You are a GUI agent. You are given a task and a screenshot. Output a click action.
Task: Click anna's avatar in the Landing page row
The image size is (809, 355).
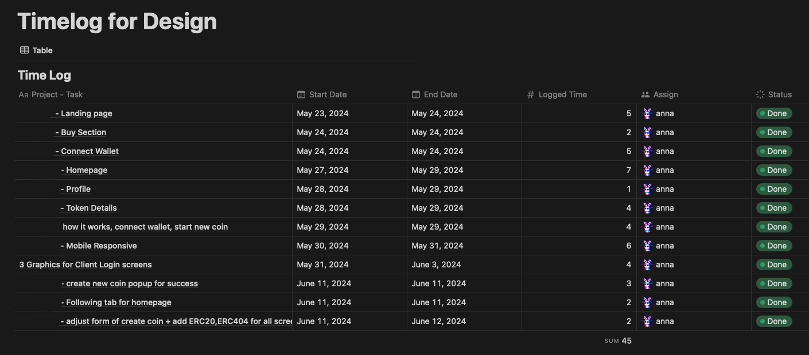pyautogui.click(x=647, y=113)
